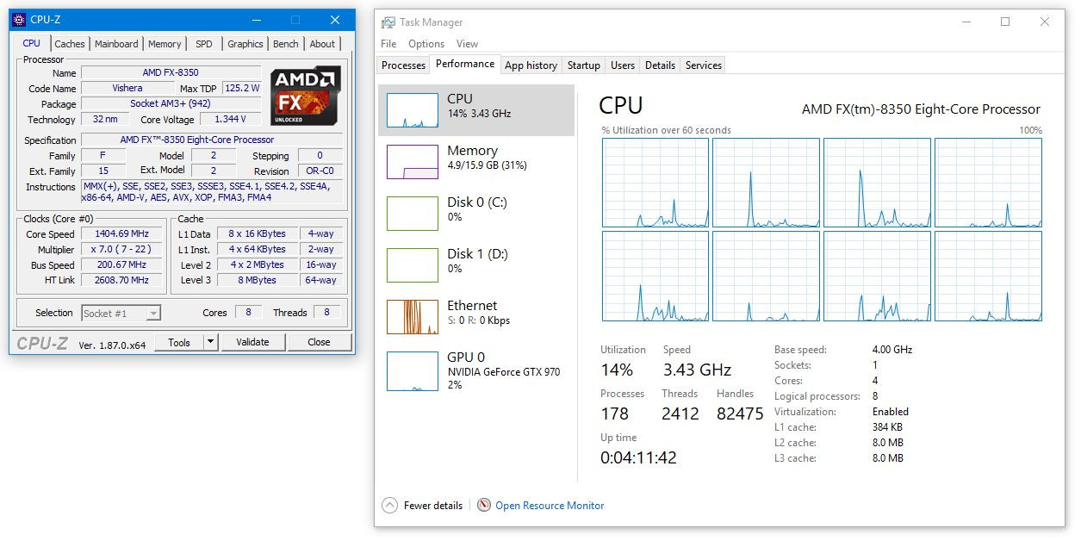The height and width of the screenshot is (541, 1081).
Task: Click the Base speed 4.00 GHz value
Action: point(892,350)
